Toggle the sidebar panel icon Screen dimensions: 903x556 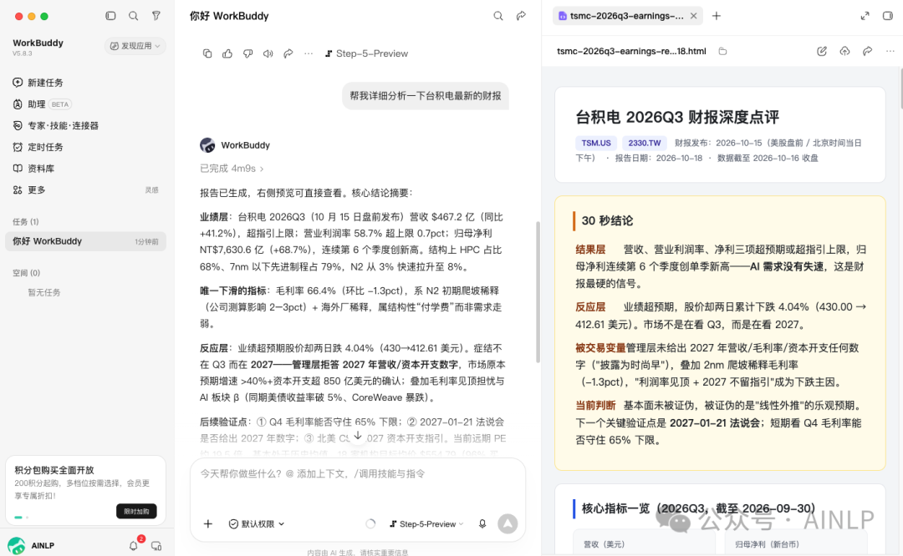(110, 16)
